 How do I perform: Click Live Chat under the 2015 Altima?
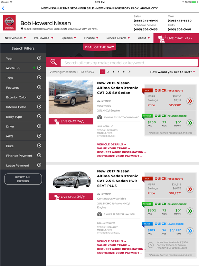(x=71, y=121)
